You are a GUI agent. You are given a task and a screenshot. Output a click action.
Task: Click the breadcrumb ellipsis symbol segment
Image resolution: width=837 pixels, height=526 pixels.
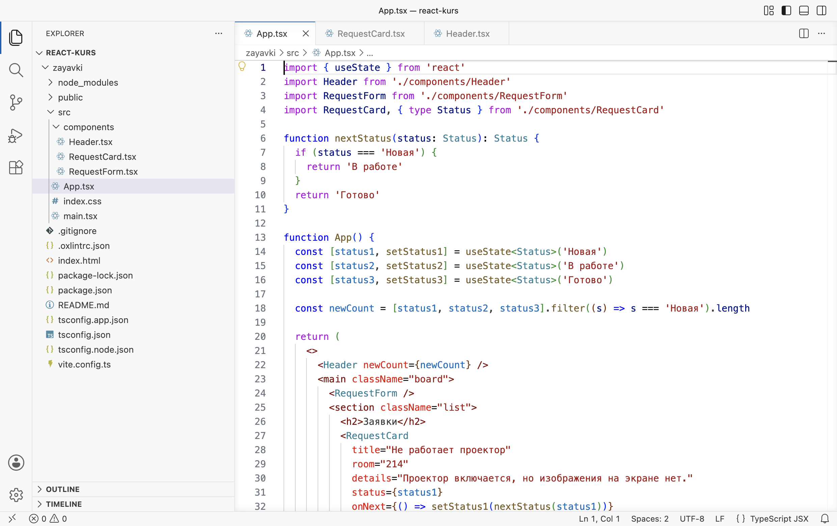click(370, 53)
